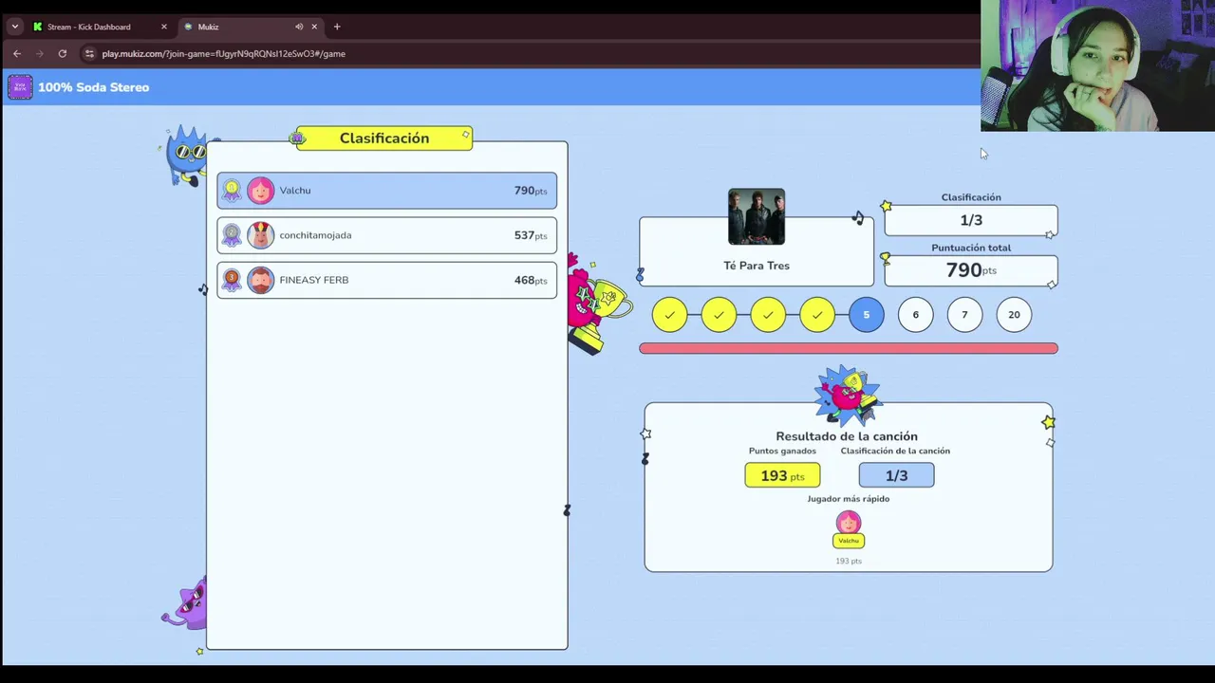This screenshot has height=683, width=1215.
Task: Click FINEASY FERB's avatar icon
Action: pyautogui.click(x=260, y=280)
